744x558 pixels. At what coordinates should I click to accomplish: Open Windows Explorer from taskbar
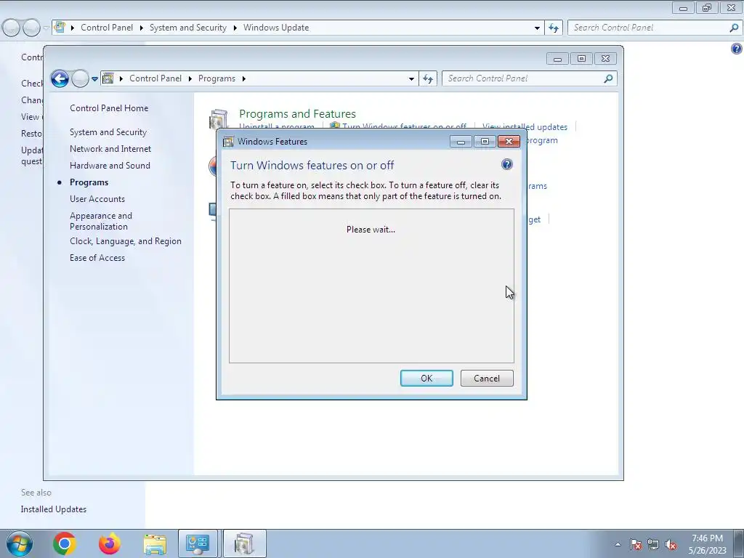(x=155, y=543)
